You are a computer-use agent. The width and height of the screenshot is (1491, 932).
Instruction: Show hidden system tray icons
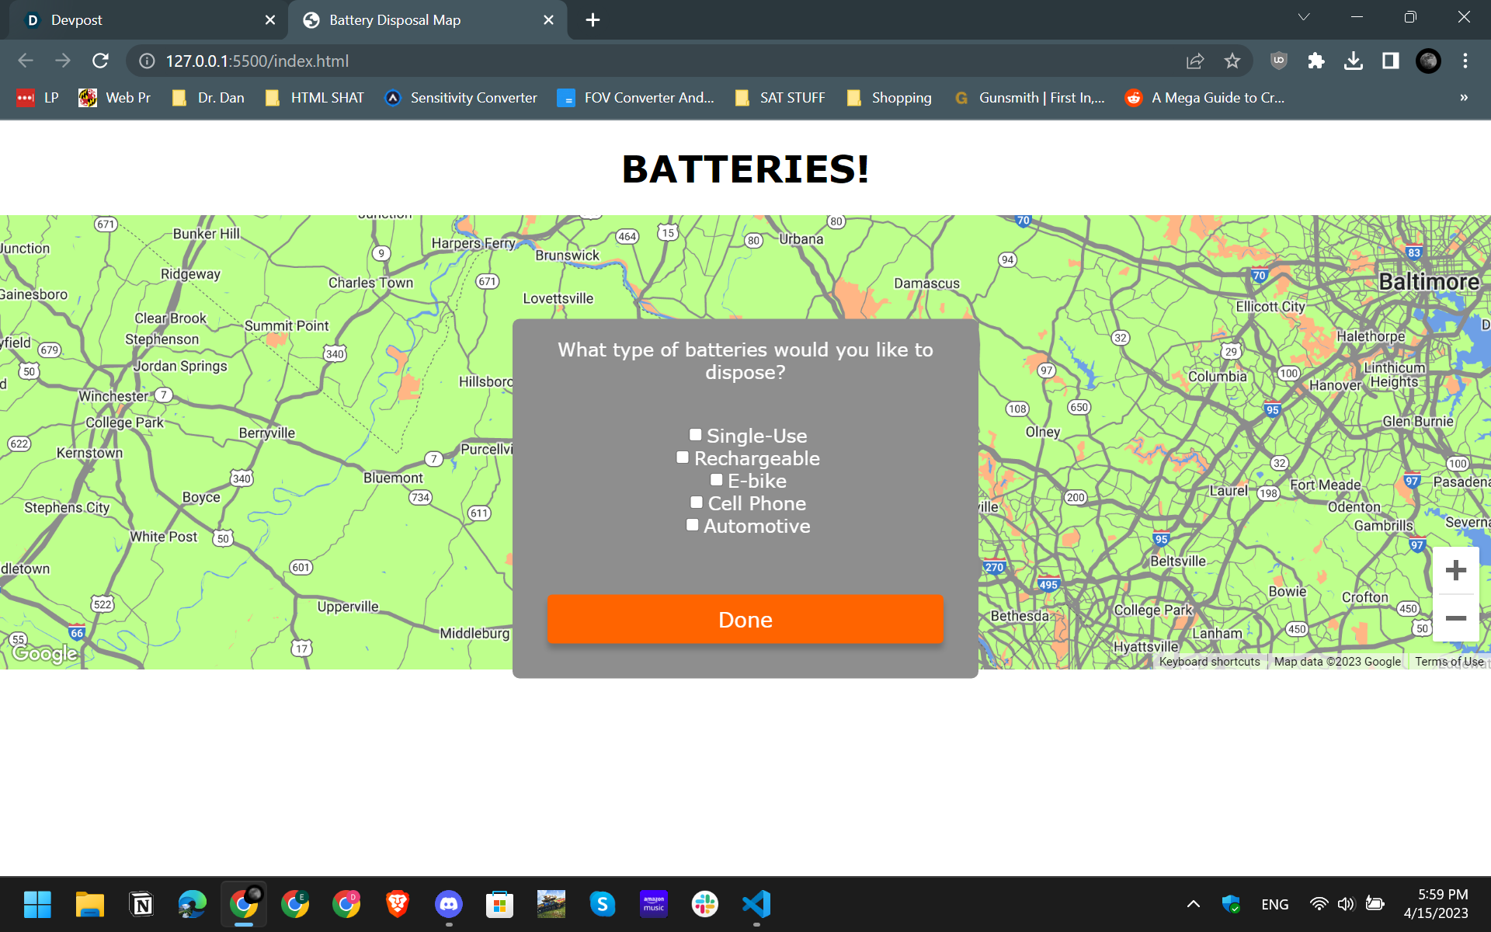coord(1194,904)
